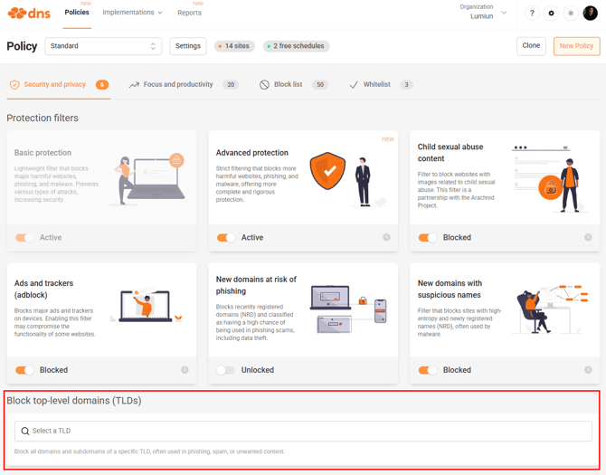The image size is (606, 475).
Task: Open the Standard policy dropdown
Action: (103, 46)
